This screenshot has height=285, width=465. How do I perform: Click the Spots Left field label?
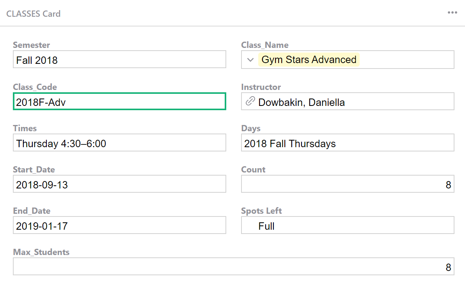point(261,211)
